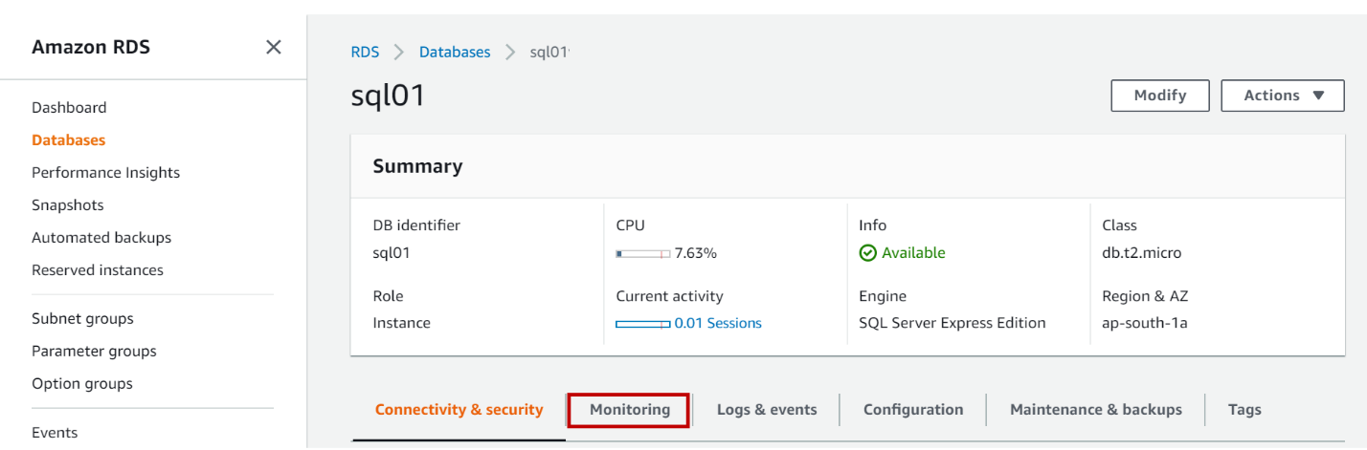The image size is (1367, 450).
Task: Open the Actions dropdown menu
Action: (1283, 96)
